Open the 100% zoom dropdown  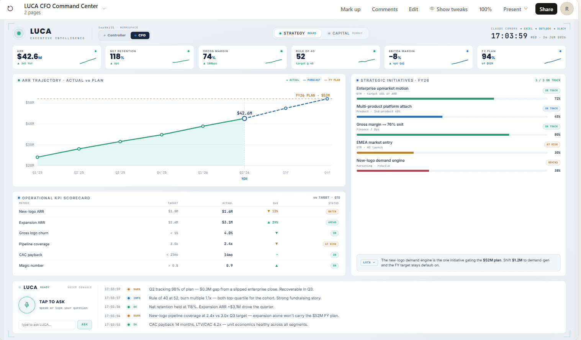tap(485, 9)
